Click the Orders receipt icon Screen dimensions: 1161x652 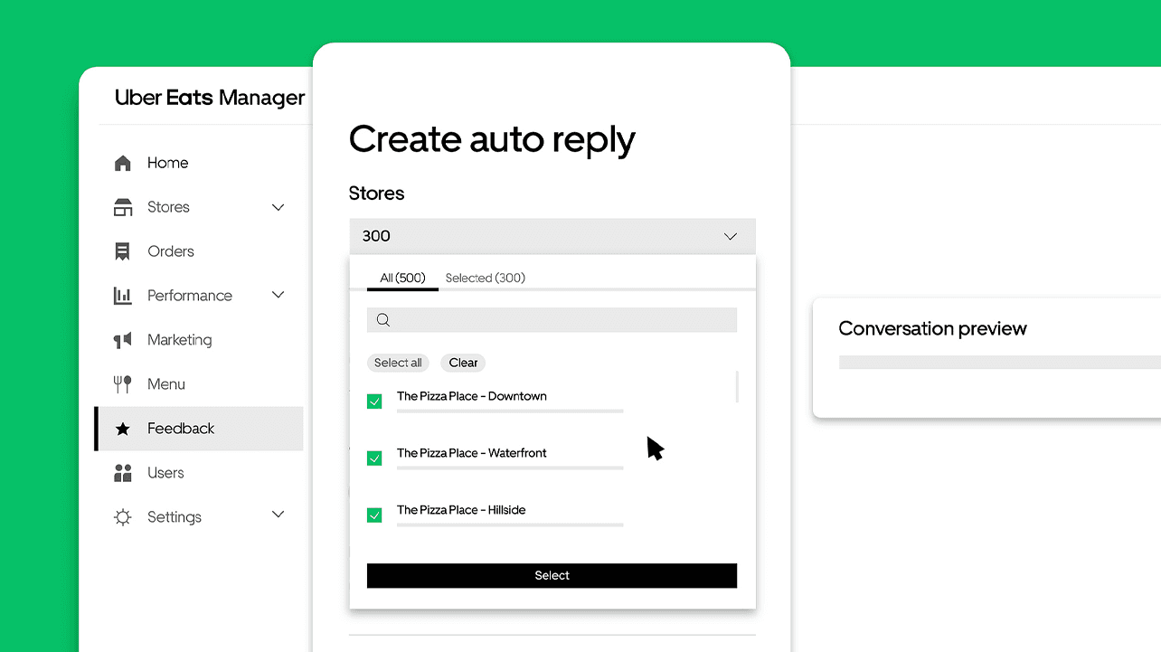(122, 251)
